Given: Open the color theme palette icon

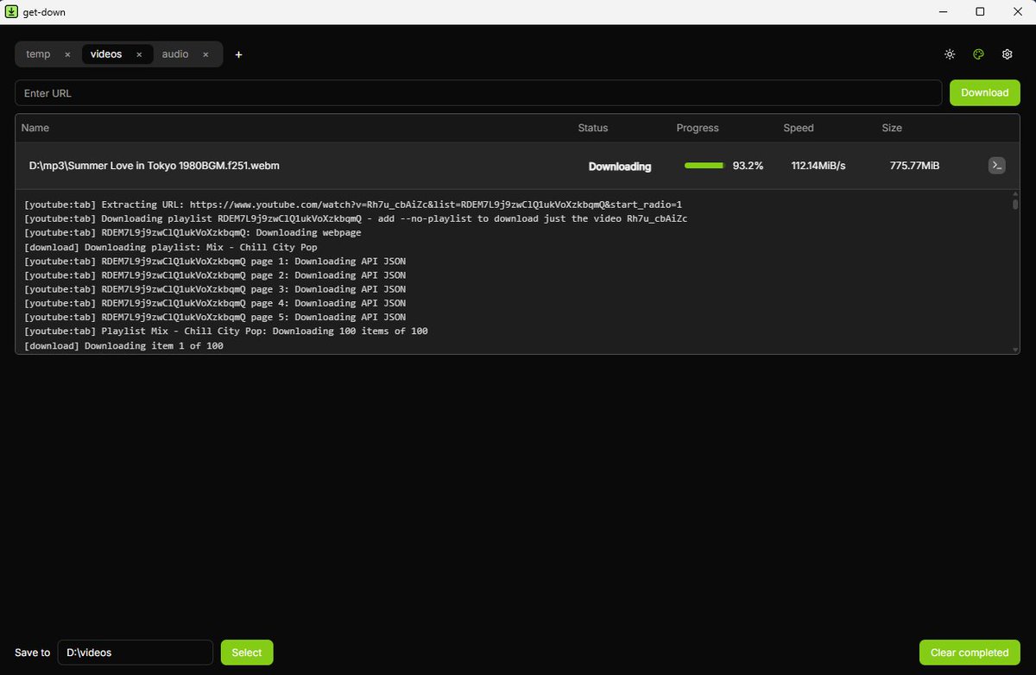Looking at the screenshot, I should tap(978, 54).
